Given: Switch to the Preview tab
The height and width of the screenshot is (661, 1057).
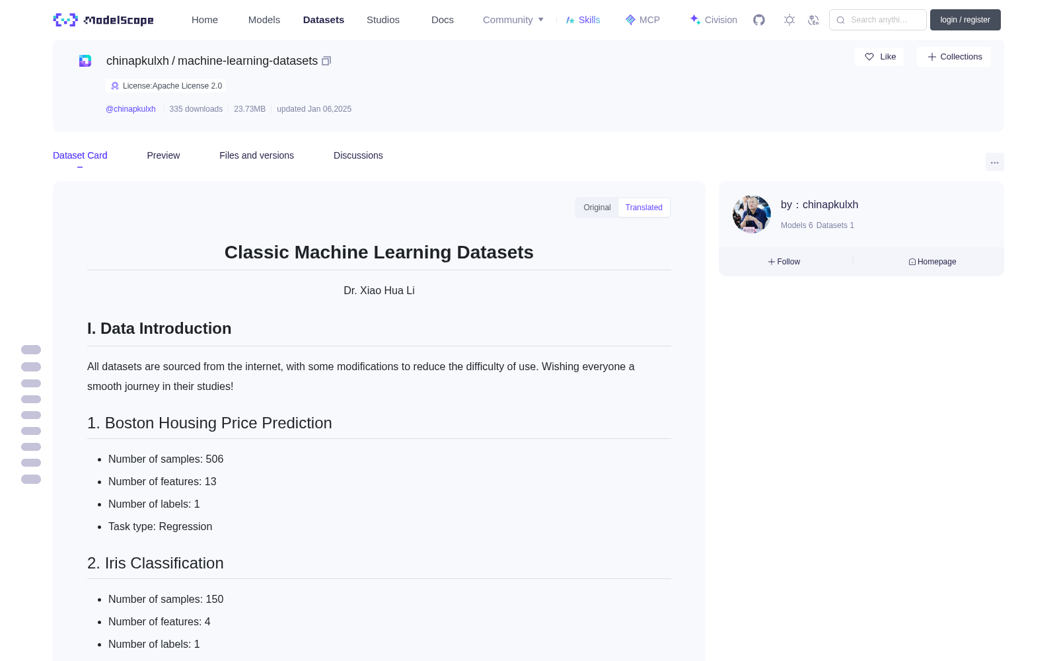Looking at the screenshot, I should pos(163,155).
